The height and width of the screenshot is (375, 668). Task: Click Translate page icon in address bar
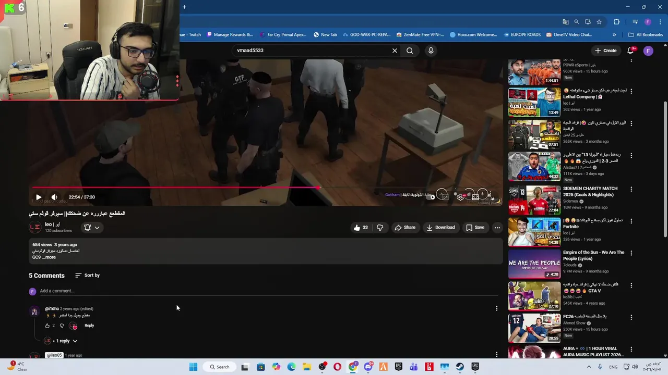565,22
